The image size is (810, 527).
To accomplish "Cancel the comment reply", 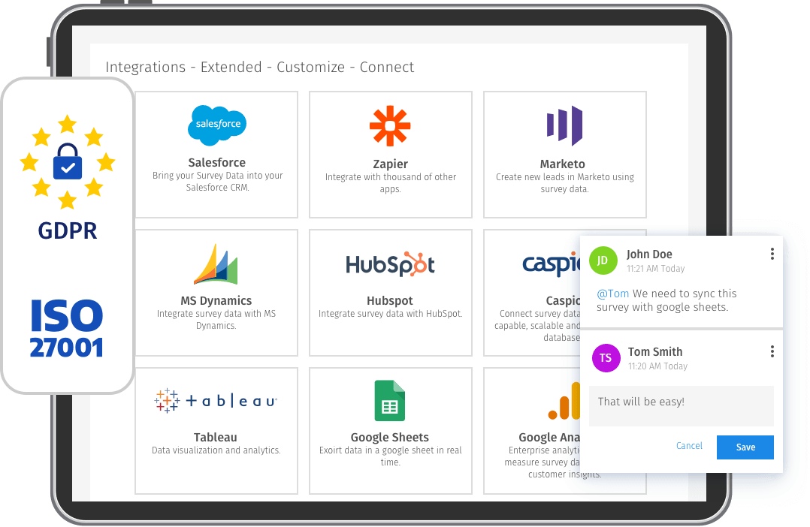I will tap(689, 446).
